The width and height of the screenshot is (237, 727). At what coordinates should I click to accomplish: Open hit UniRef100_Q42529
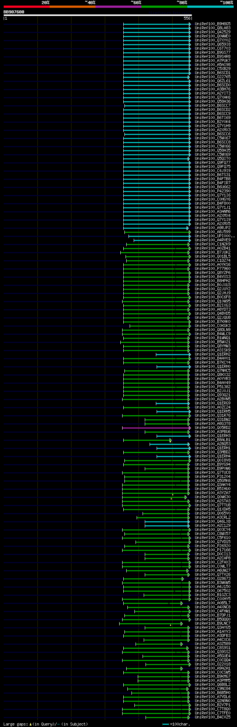coord(213,32)
